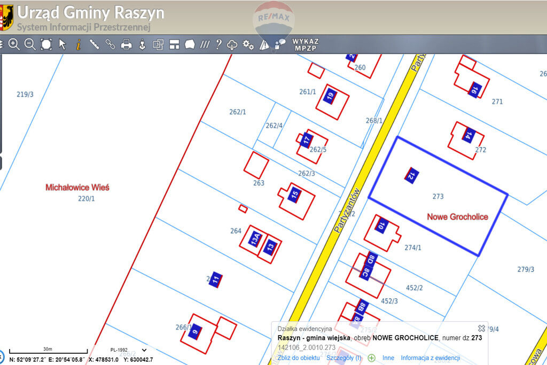Click building number 16 marker
The width and height of the screenshot is (547, 365).
(x=475, y=90)
